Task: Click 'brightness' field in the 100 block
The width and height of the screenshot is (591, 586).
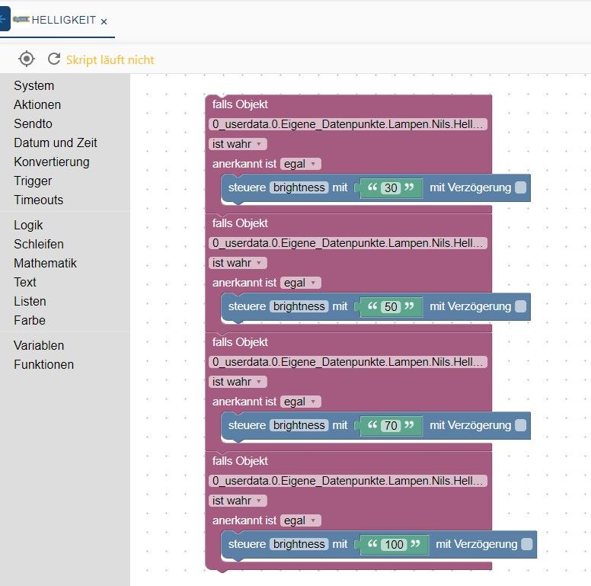Action: click(299, 544)
